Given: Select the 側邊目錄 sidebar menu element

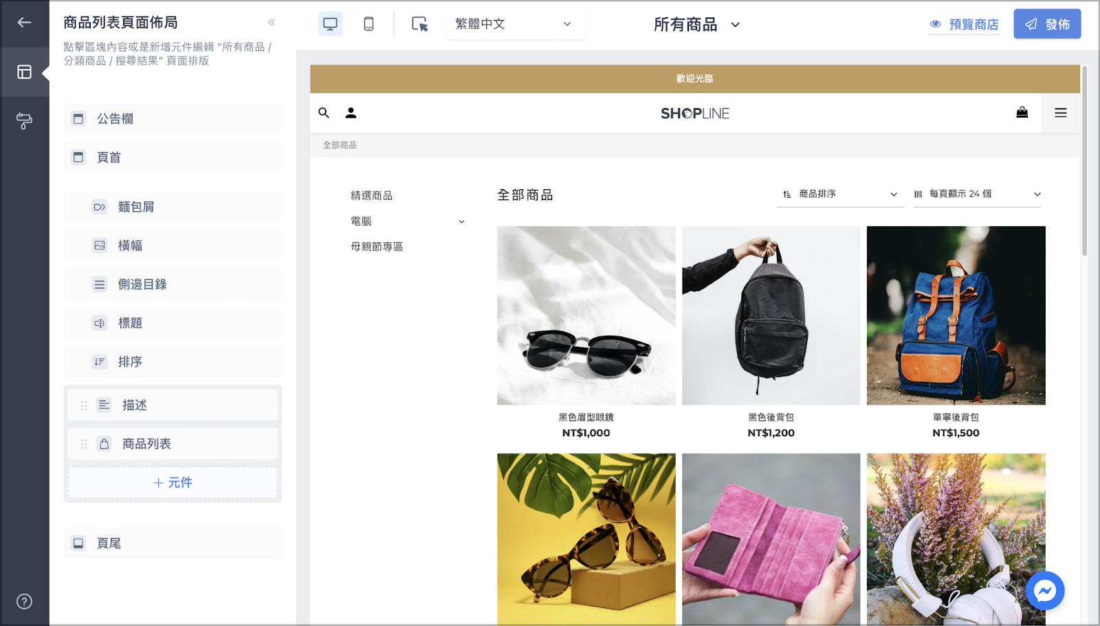Looking at the screenshot, I should coord(173,284).
